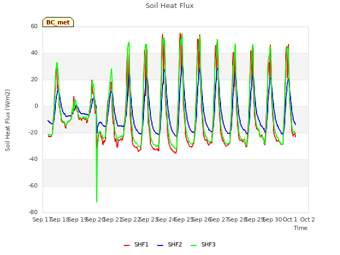Image resolution: width=340 pixels, height=255 pixels.
Task: Click the -20 y-axis tick label
Action: click(33, 132)
